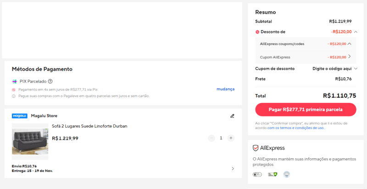Click the "mudança" payment method link
This screenshot has height=189, width=367.
pos(225,89)
